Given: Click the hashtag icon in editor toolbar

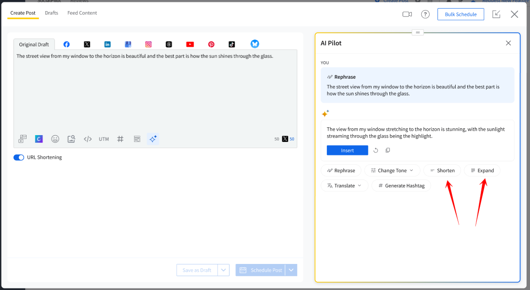Looking at the screenshot, I should point(120,139).
